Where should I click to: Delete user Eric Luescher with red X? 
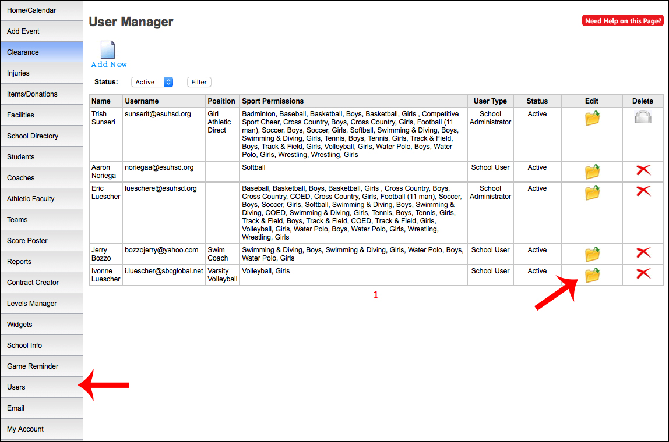(643, 191)
